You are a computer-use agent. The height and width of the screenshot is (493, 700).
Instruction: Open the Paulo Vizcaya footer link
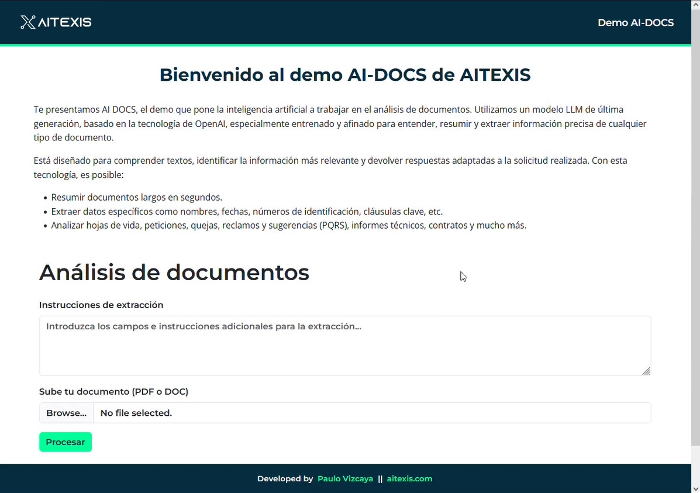click(x=345, y=479)
